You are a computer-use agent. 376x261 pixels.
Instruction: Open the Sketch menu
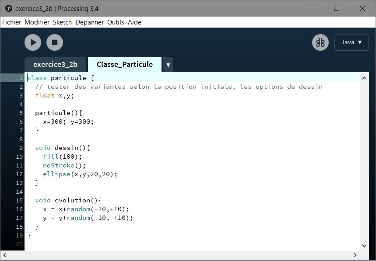(x=62, y=22)
